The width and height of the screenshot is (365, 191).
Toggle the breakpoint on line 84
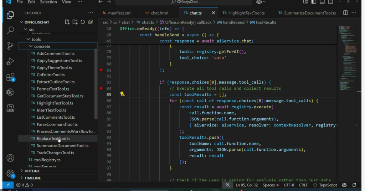(101, 88)
